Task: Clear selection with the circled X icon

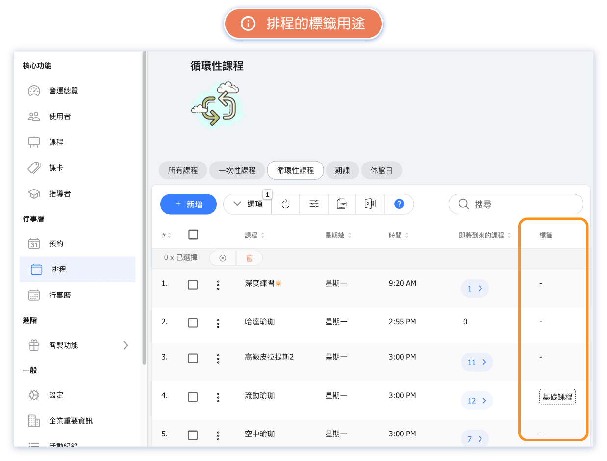Action: [223, 258]
